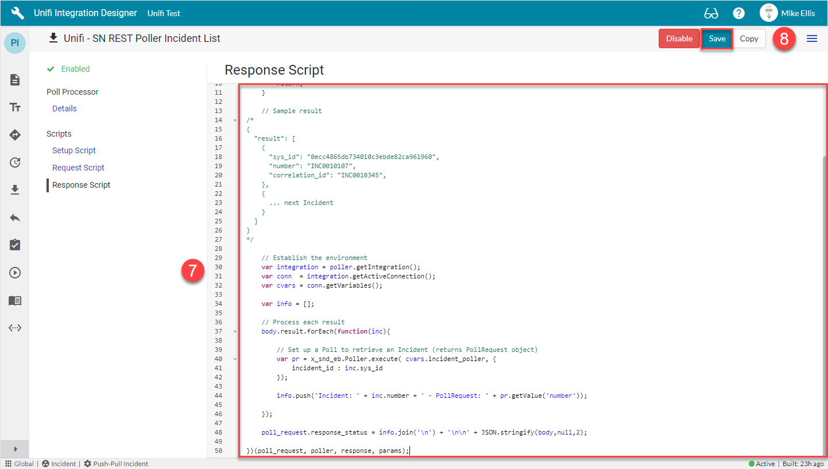
Task: Click the undo arrow icon in the sidebar
Action: pos(14,218)
